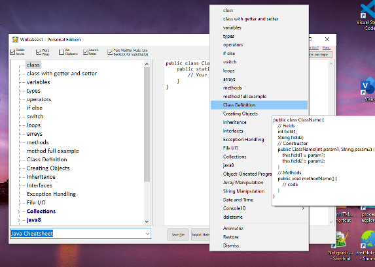This screenshot has width=375, height=267.
Task: Click the Save File button
Action: (178, 234)
